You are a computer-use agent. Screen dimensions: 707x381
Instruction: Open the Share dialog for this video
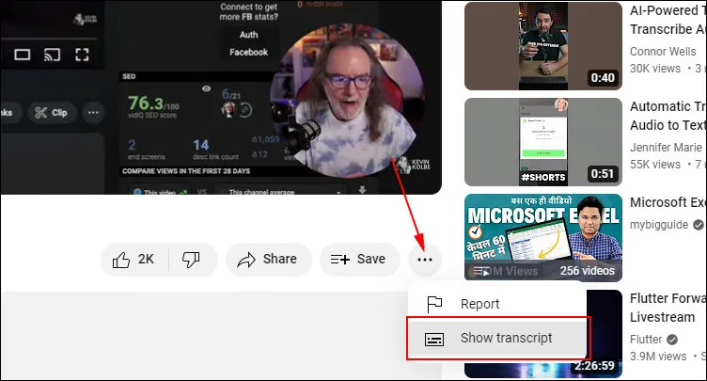(x=269, y=260)
